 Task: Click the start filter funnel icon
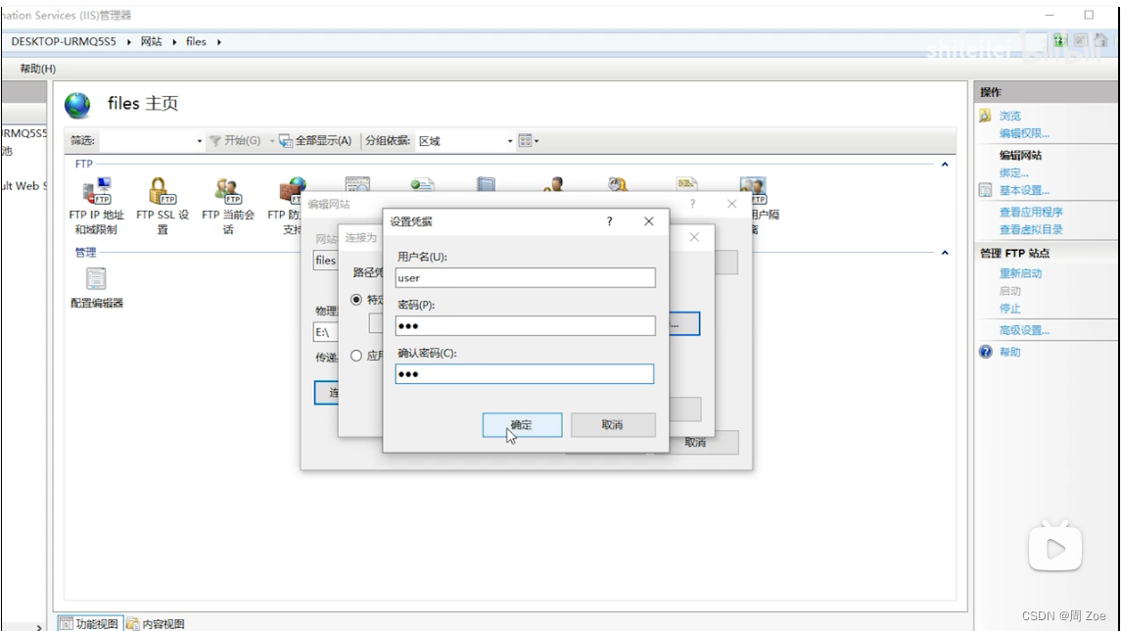click(214, 141)
